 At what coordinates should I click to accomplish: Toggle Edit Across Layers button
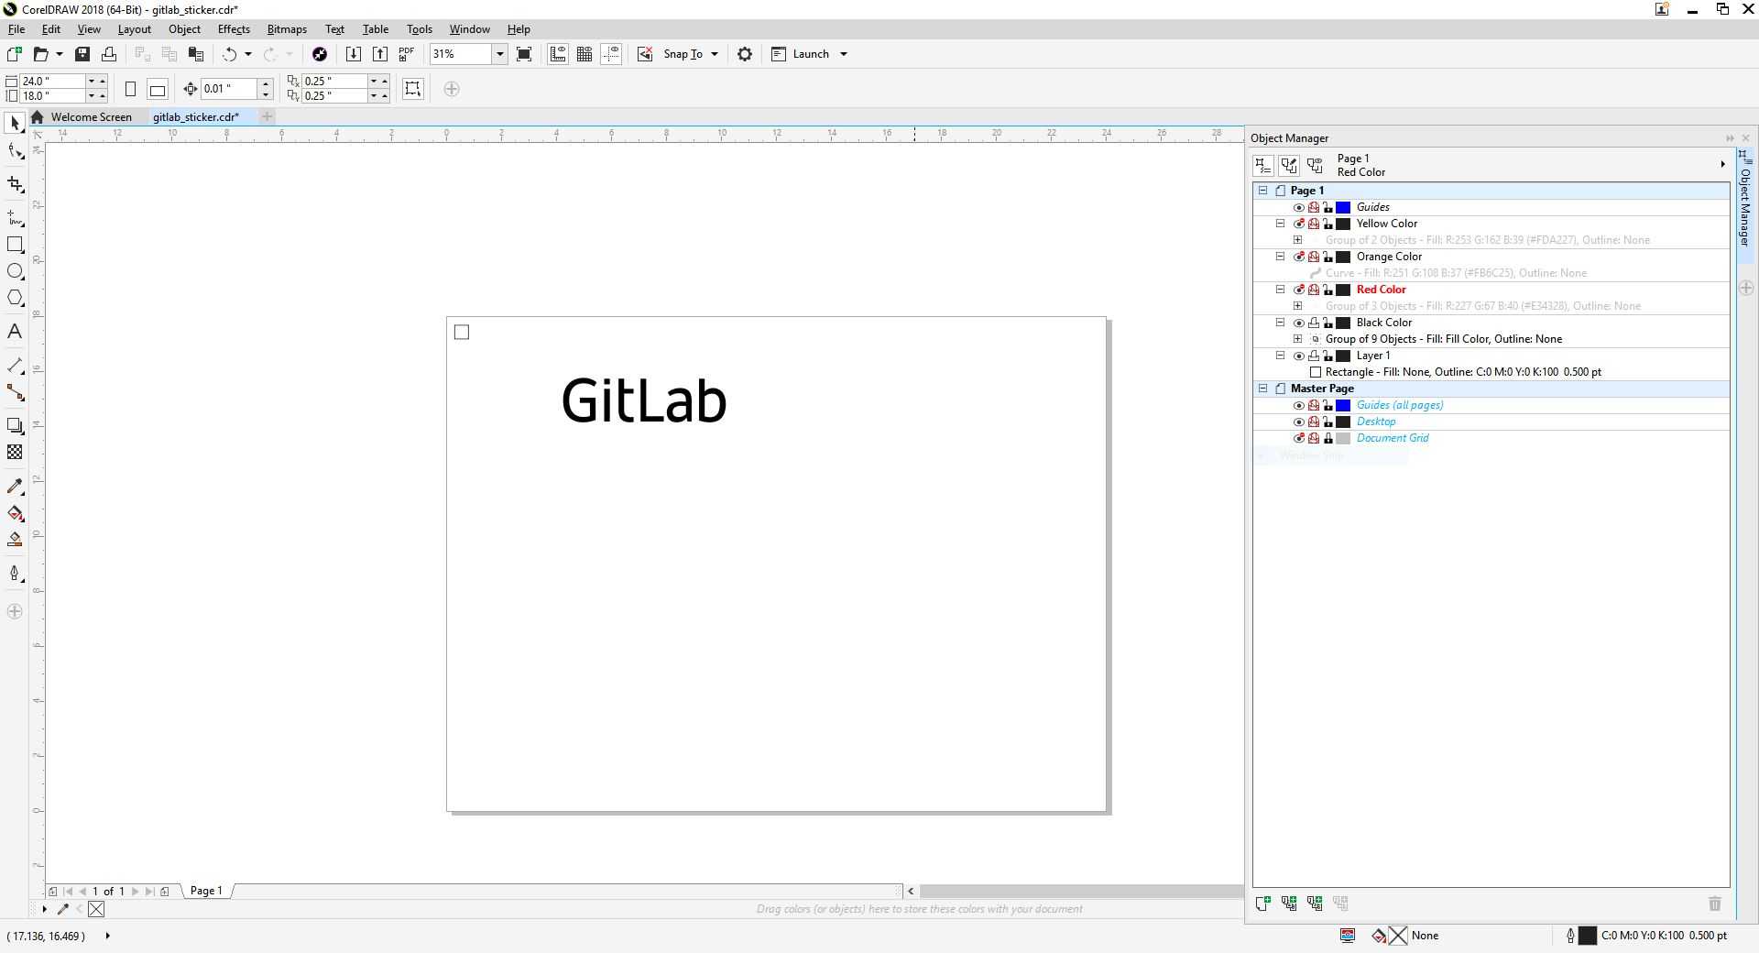click(1289, 165)
